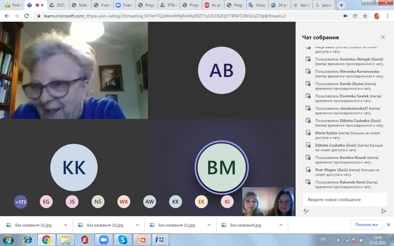This screenshot has width=394, height=246.
Task: Show the +173 additional participants
Action: 21,202
